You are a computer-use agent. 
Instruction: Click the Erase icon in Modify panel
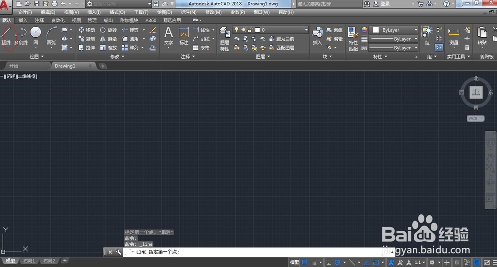click(153, 30)
